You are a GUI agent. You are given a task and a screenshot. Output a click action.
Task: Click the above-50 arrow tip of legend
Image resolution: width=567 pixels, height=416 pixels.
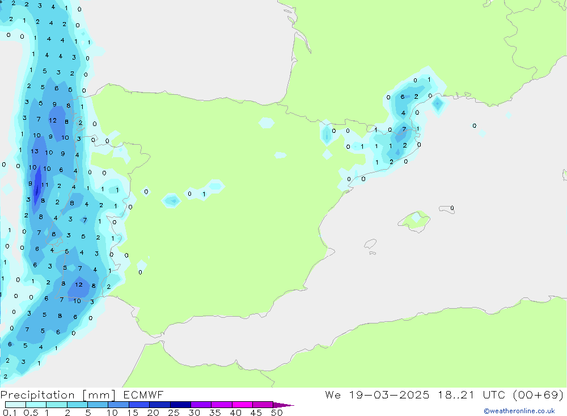(x=284, y=405)
